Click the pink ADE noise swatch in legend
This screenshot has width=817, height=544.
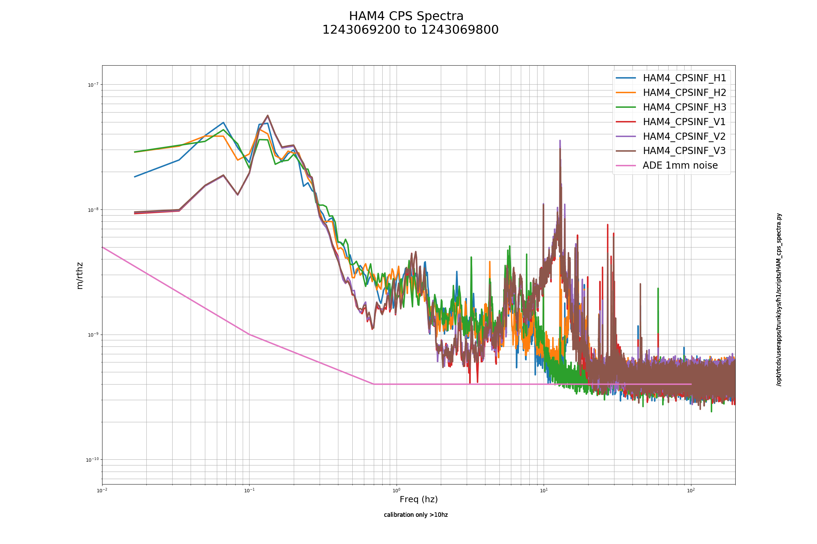[x=626, y=166]
